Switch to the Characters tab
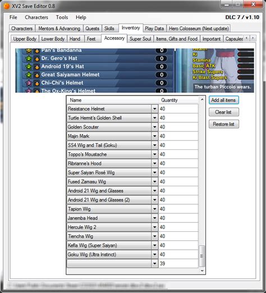 (22, 29)
